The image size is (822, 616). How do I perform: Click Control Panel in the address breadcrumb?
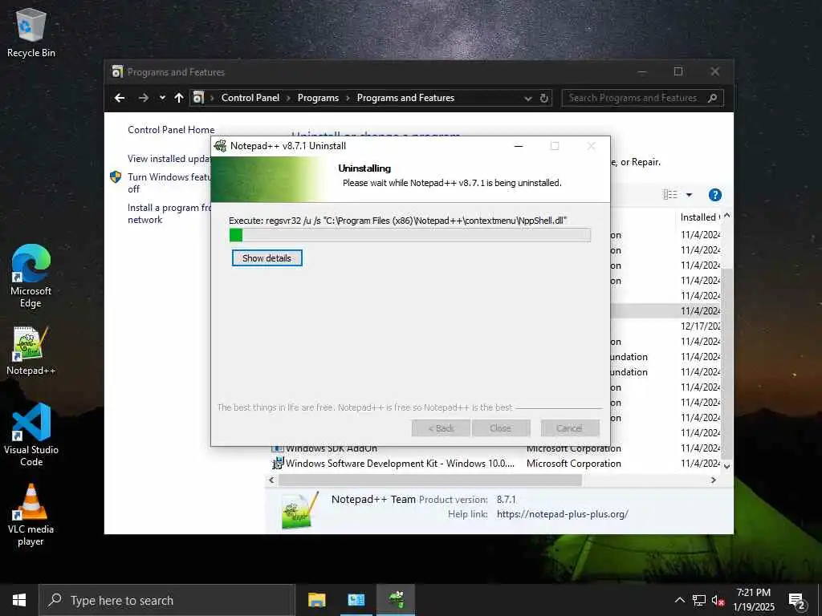250,98
